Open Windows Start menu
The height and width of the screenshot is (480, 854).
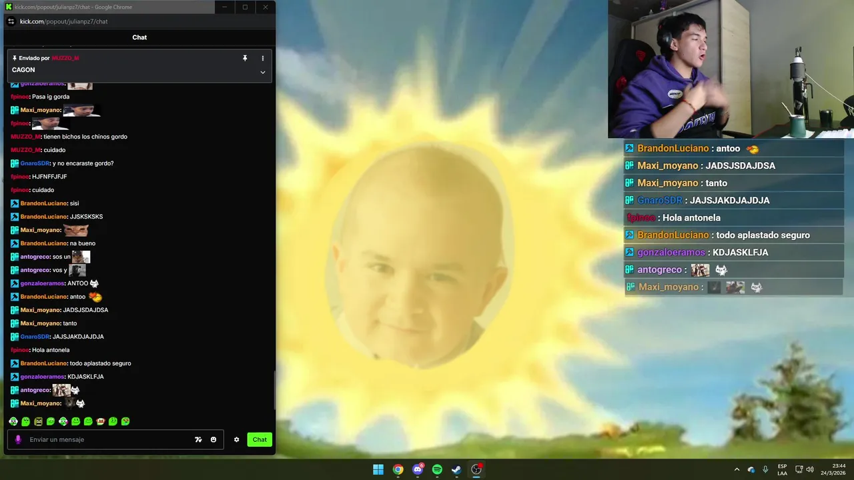point(378,469)
